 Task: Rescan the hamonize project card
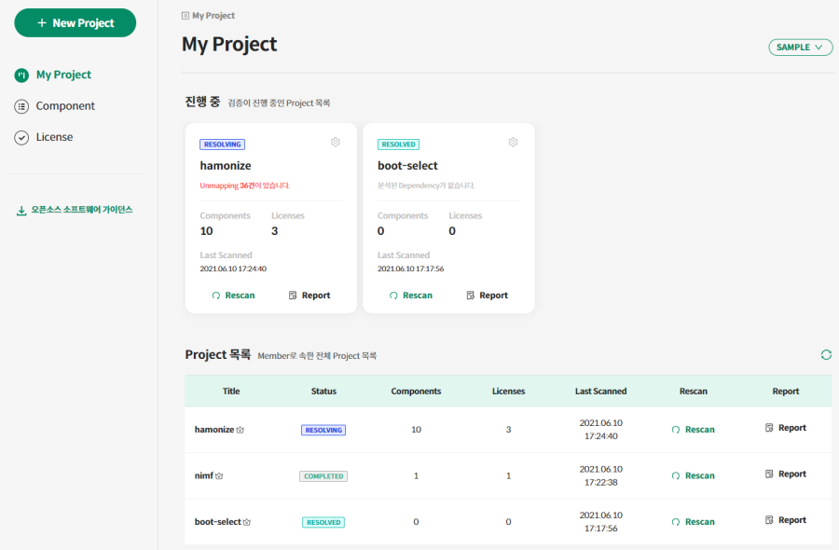click(233, 296)
